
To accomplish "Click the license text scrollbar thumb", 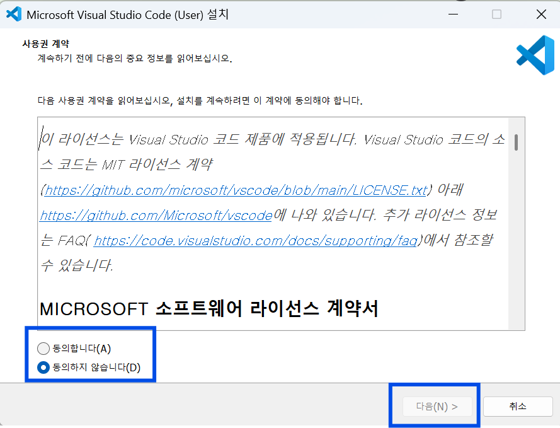I will coord(516,142).
